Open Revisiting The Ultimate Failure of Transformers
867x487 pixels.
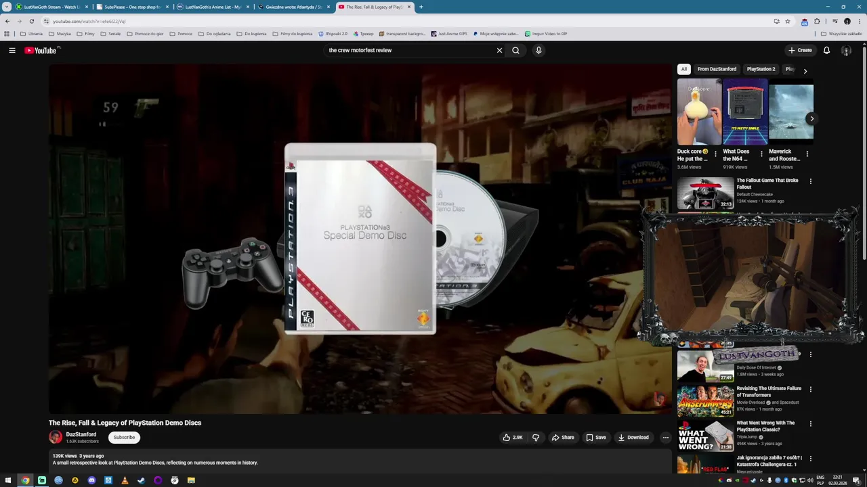[769, 392]
